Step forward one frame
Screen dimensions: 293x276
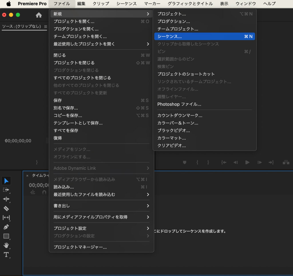(260, 162)
